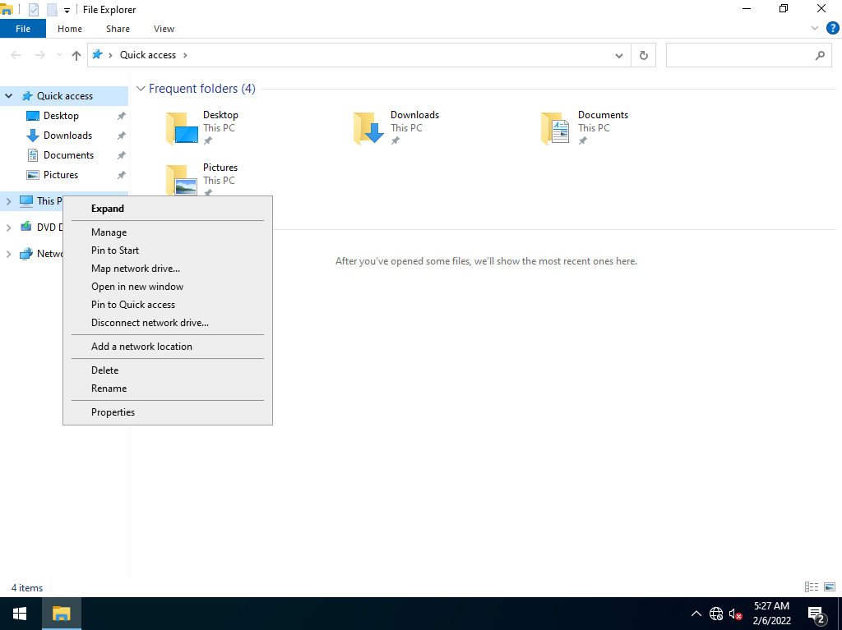Click the Back navigation arrow
The height and width of the screenshot is (630, 842).
tap(16, 55)
